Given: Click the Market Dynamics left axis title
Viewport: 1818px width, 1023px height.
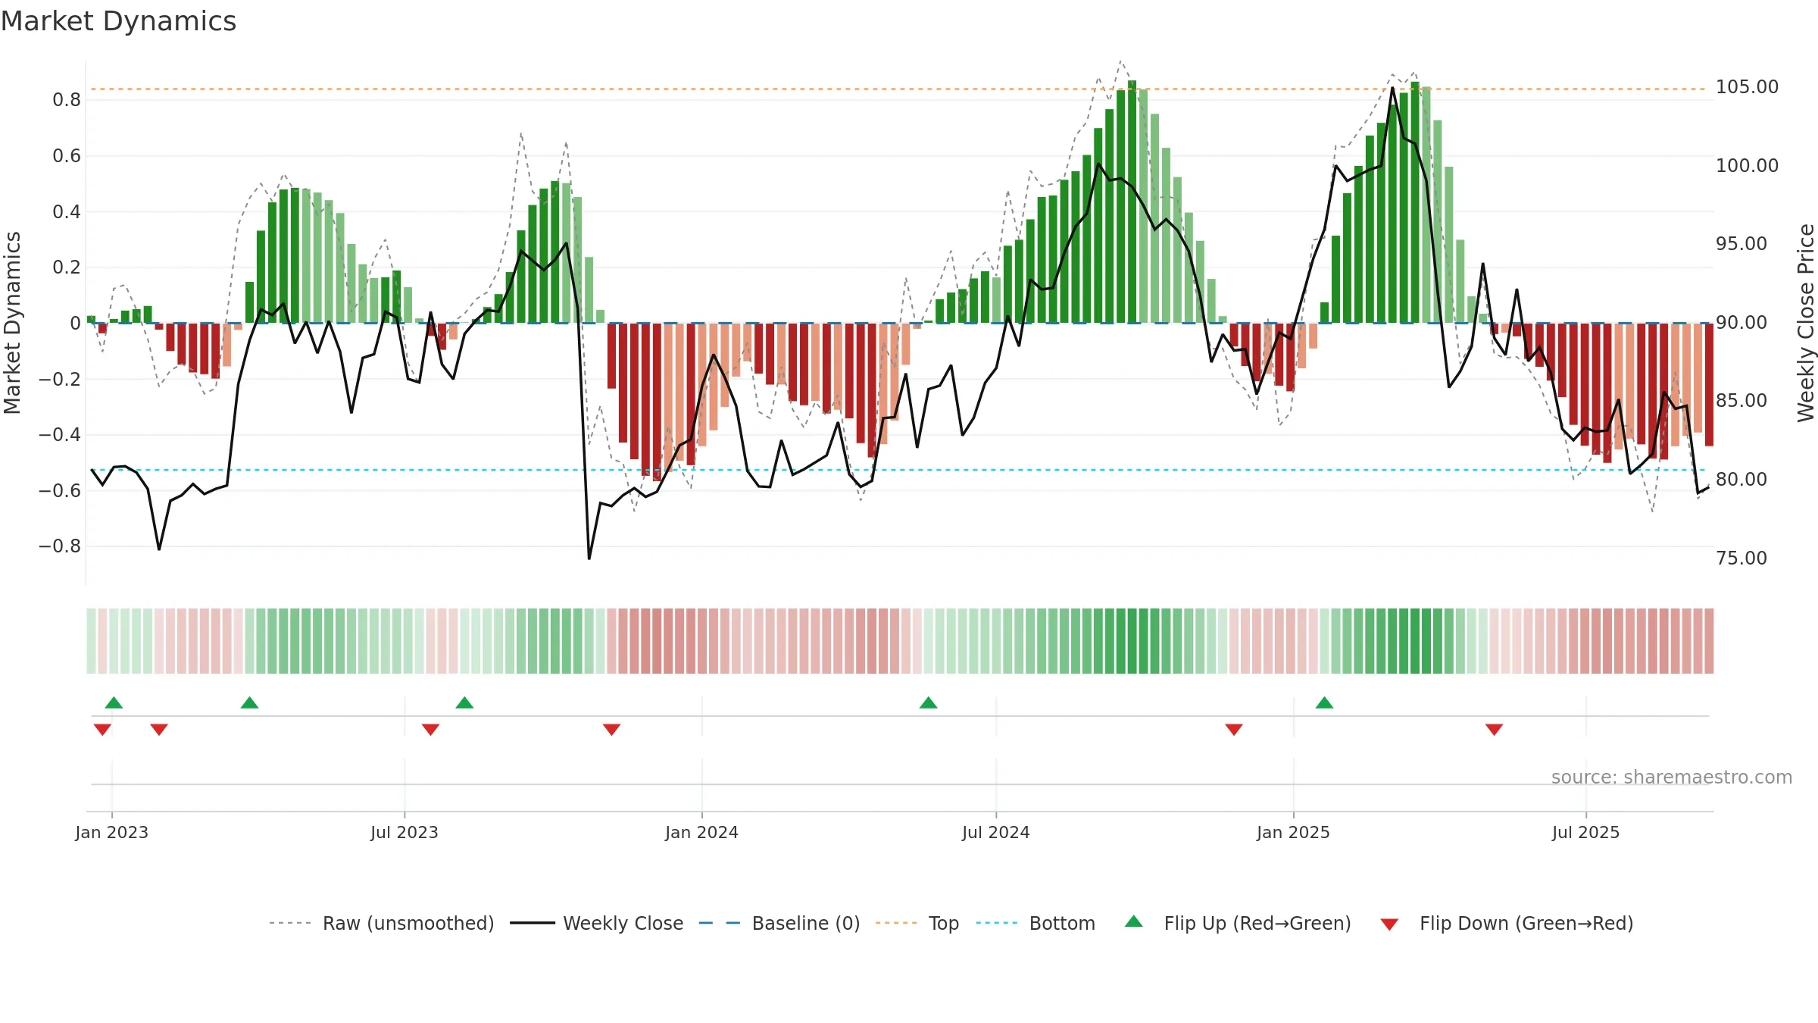Looking at the screenshot, I should [x=12, y=323].
